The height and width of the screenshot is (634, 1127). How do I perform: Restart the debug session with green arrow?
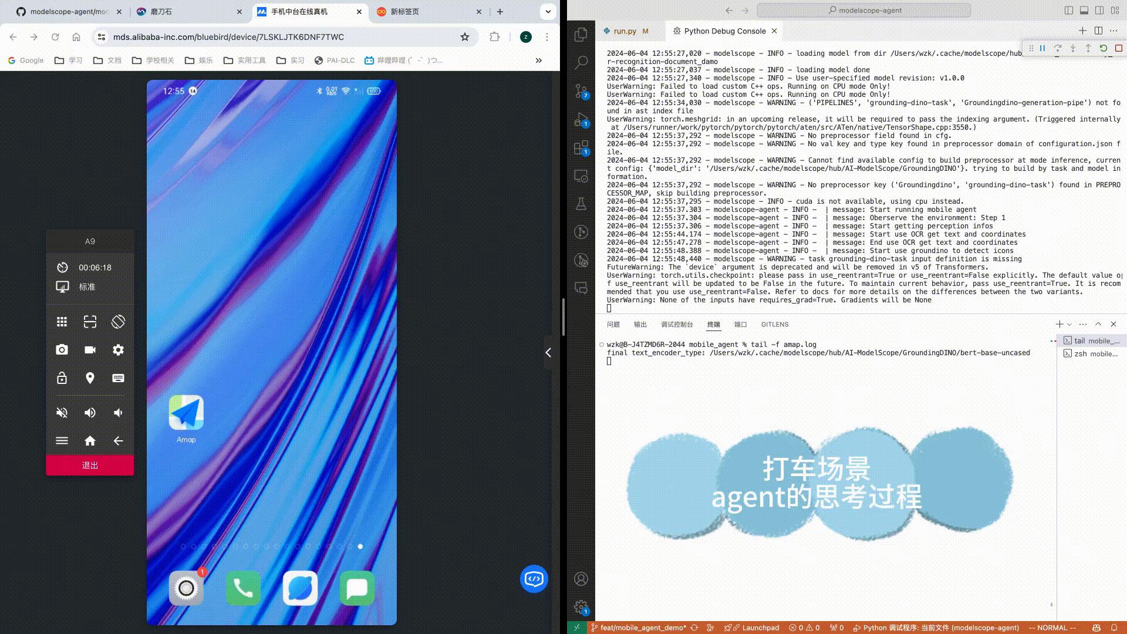point(1104,48)
